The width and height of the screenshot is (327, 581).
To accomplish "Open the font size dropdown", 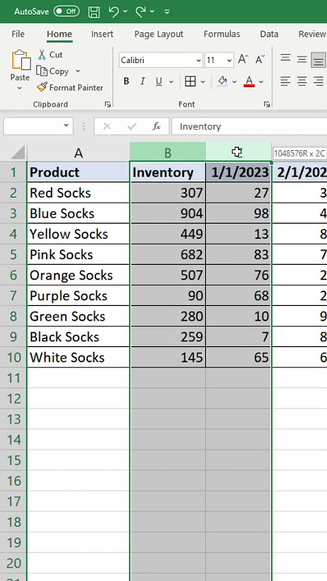I will click(x=229, y=60).
